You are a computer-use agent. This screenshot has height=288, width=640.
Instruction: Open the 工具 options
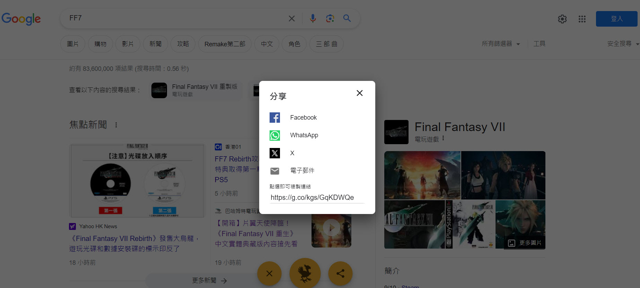coord(539,44)
